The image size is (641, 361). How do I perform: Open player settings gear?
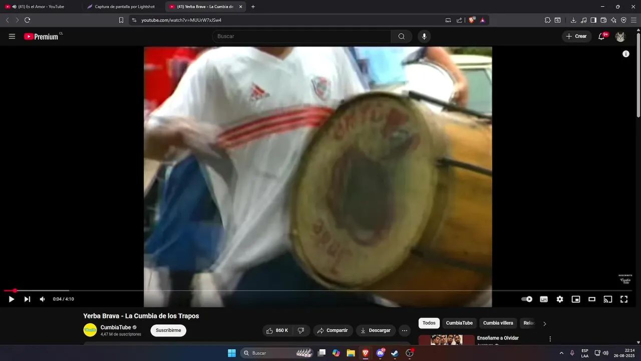pyautogui.click(x=560, y=299)
